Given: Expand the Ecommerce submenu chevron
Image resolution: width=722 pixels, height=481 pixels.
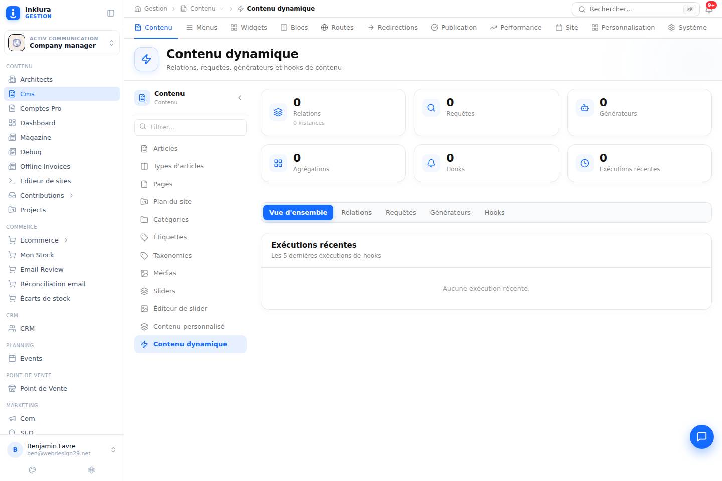Looking at the screenshot, I should (66, 240).
